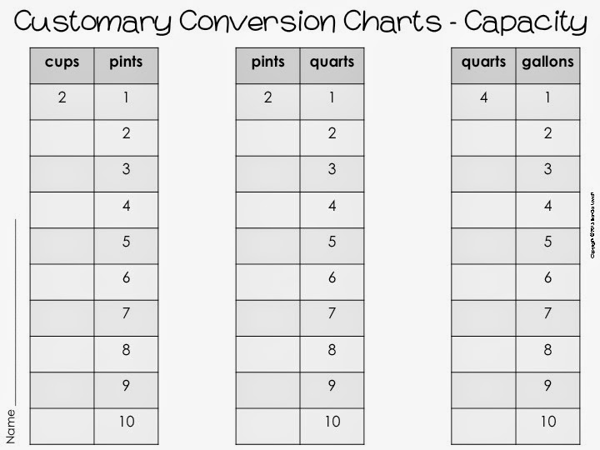Select the empty quarts cell beside gallons 6
The width and height of the screenshot is (600, 450).
click(x=483, y=282)
